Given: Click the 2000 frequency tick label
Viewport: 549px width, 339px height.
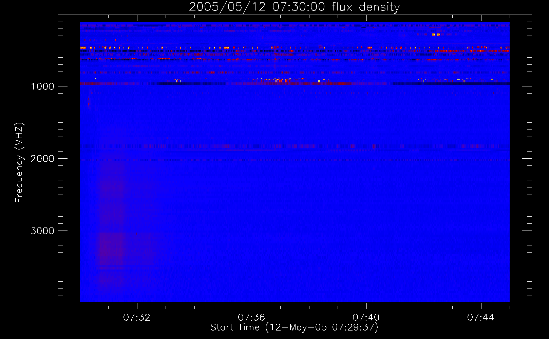Looking at the screenshot, I should 42,159.
